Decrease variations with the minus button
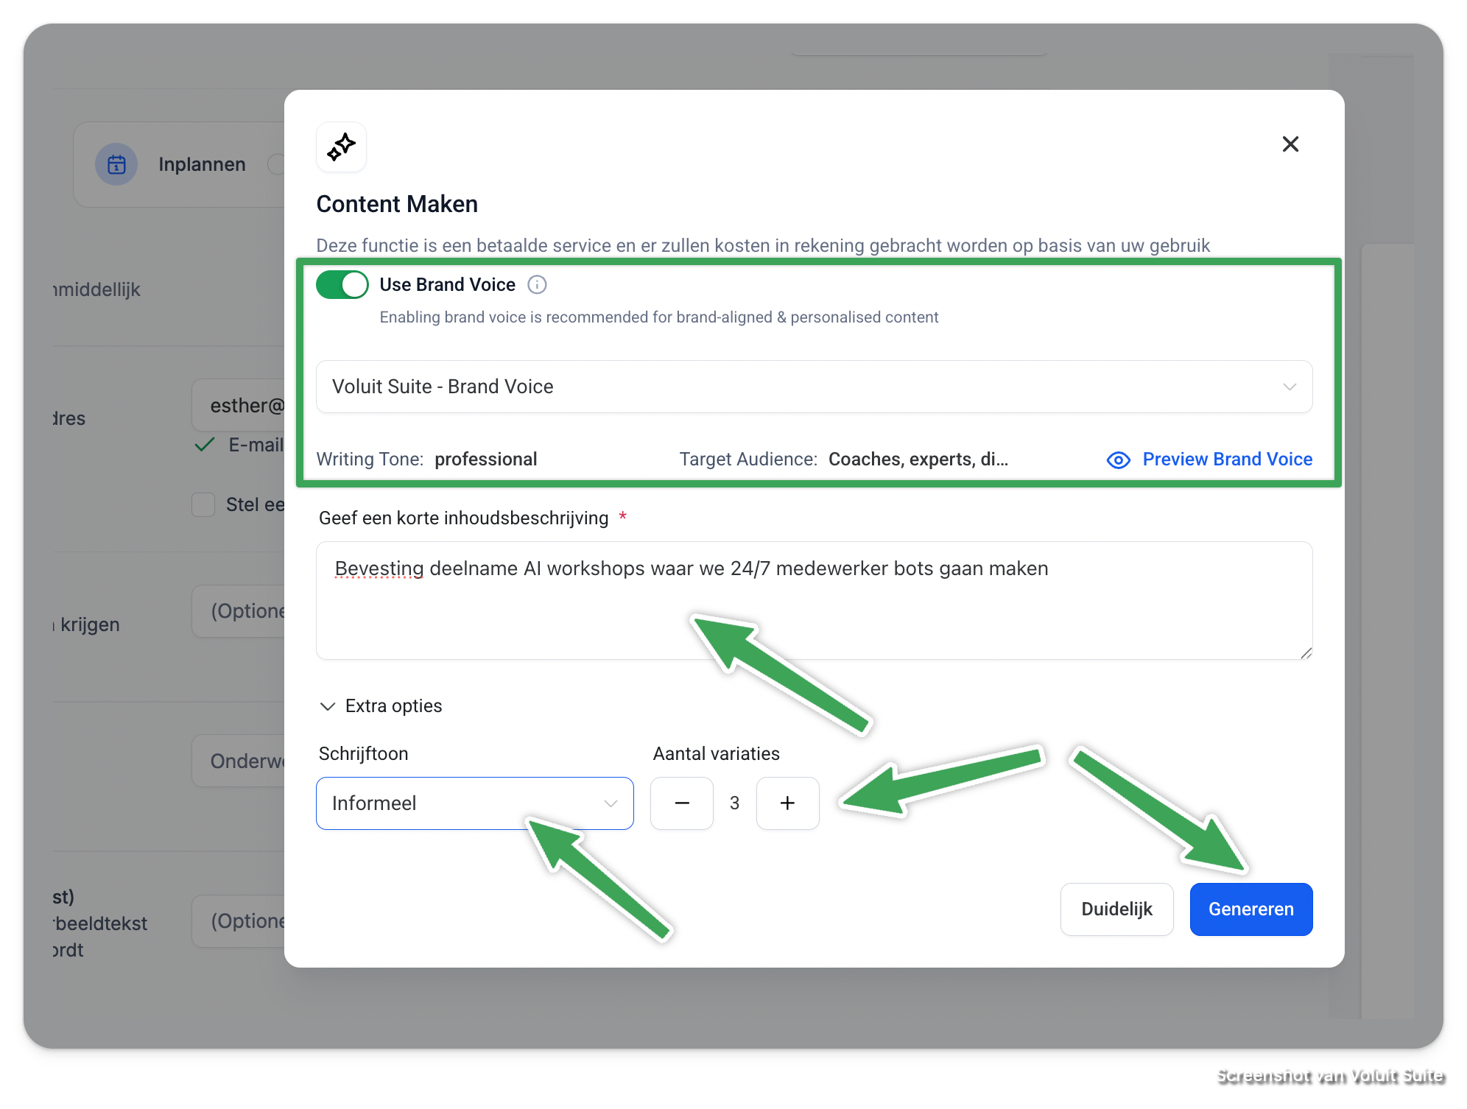Screen dimensions: 1467x1109 (x=681, y=803)
